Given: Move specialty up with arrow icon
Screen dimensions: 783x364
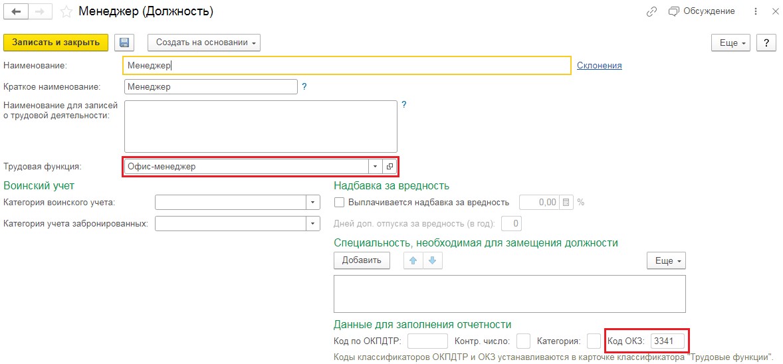Looking at the screenshot, I should coord(413,260).
